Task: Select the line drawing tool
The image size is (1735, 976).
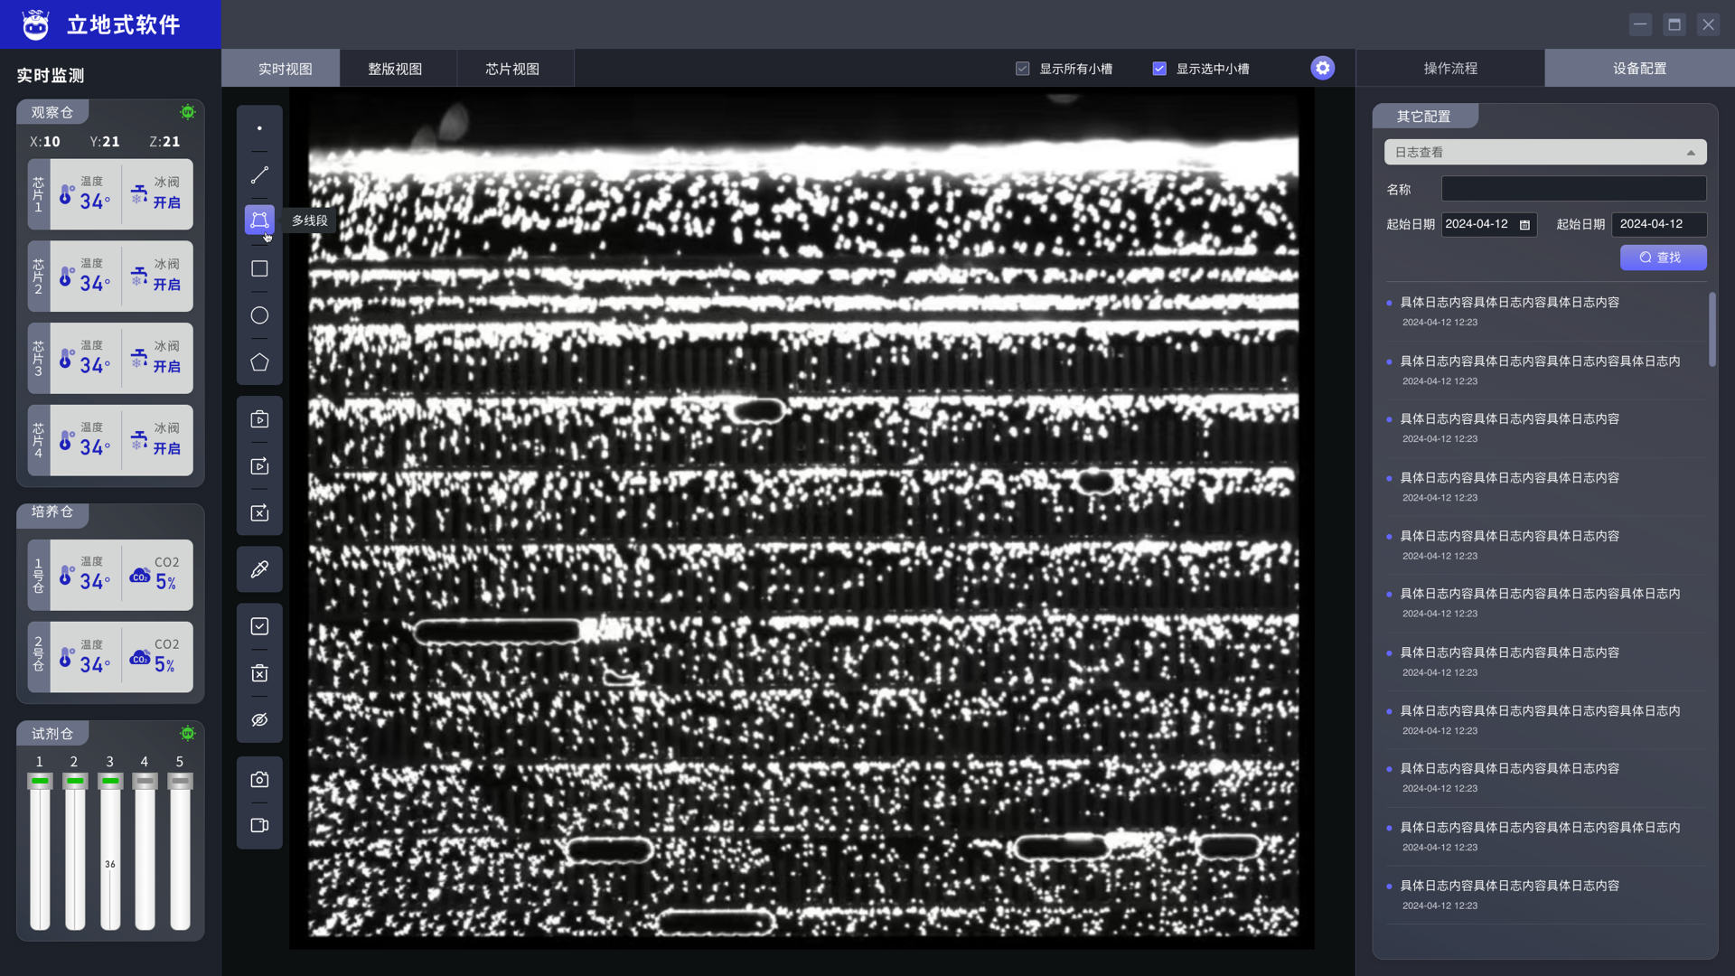Action: click(x=259, y=175)
